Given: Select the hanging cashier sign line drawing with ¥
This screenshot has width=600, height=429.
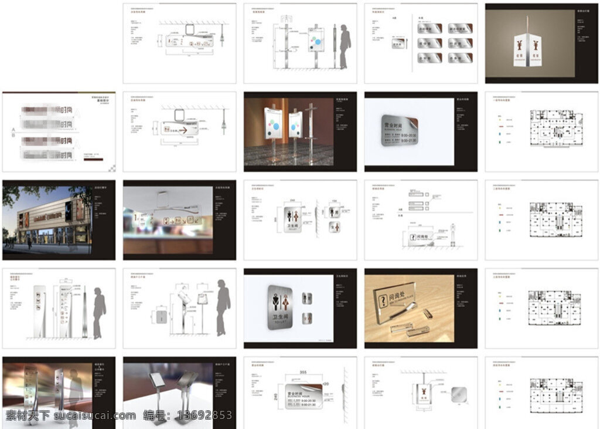Looking at the screenshot, I should coord(421,393).
